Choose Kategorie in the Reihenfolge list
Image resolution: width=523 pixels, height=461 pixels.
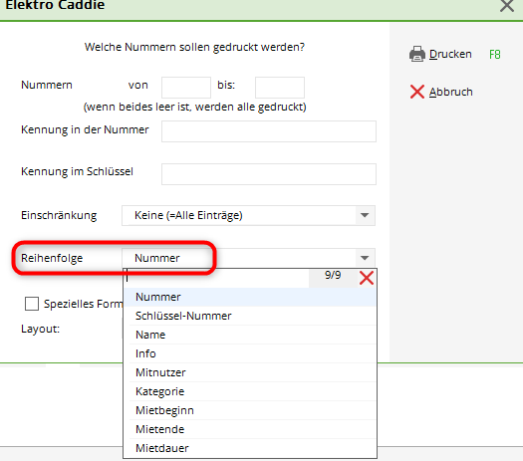click(x=250, y=391)
